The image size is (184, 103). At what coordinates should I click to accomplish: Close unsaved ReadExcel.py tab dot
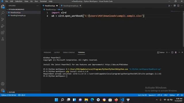pos(57,6)
